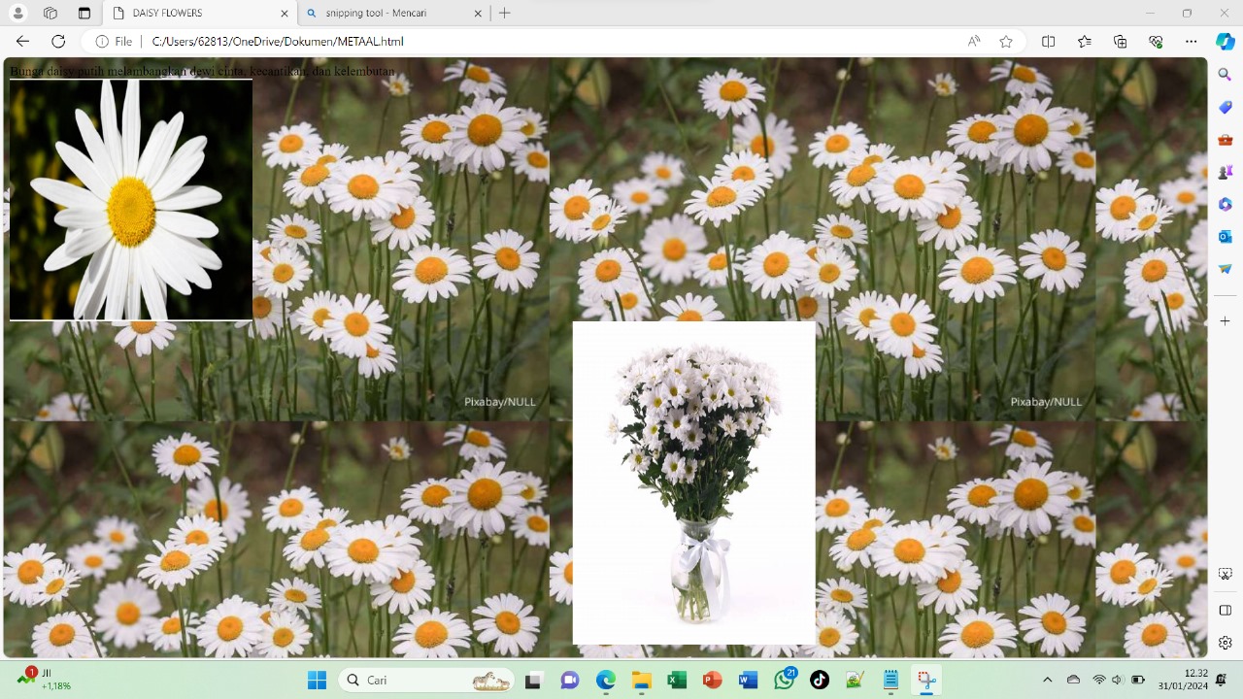The image size is (1243, 699).
Task: Open Settings and more menu
Action: pos(1191,42)
